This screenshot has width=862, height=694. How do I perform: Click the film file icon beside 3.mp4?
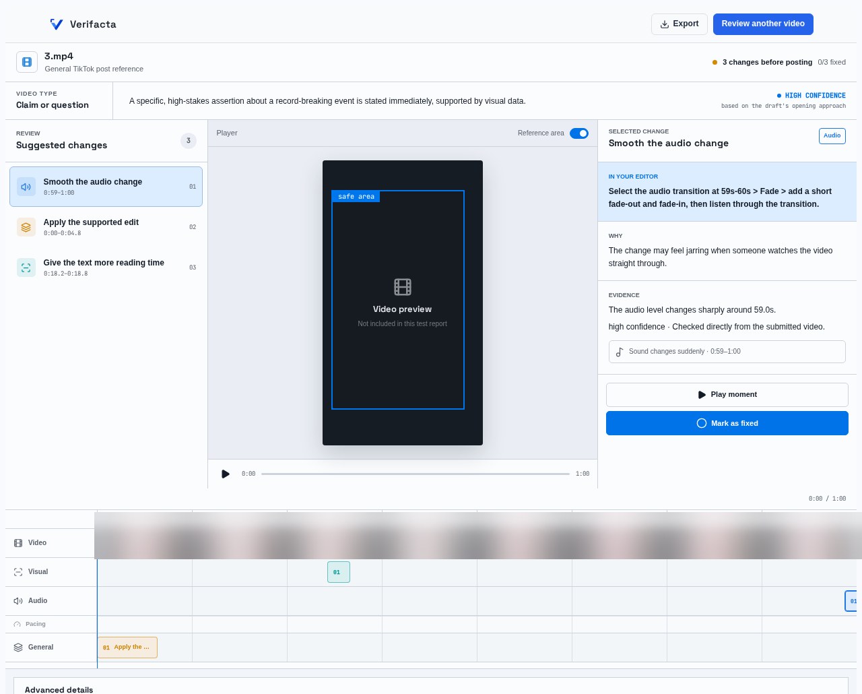tap(27, 62)
